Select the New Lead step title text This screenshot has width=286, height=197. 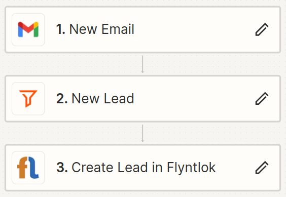[103, 98]
